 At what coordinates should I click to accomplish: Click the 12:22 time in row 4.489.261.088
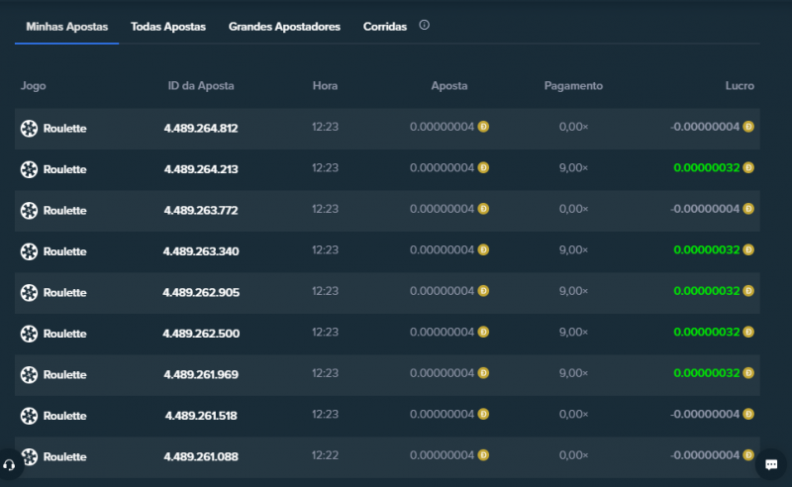pyautogui.click(x=325, y=455)
